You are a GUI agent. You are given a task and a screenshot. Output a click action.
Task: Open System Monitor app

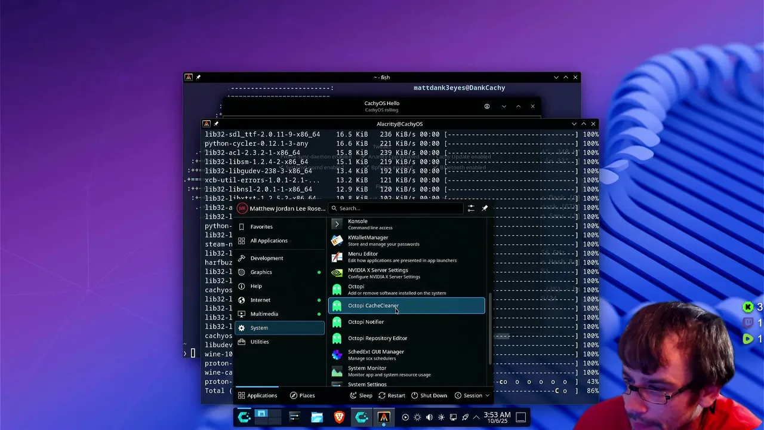tap(406, 371)
